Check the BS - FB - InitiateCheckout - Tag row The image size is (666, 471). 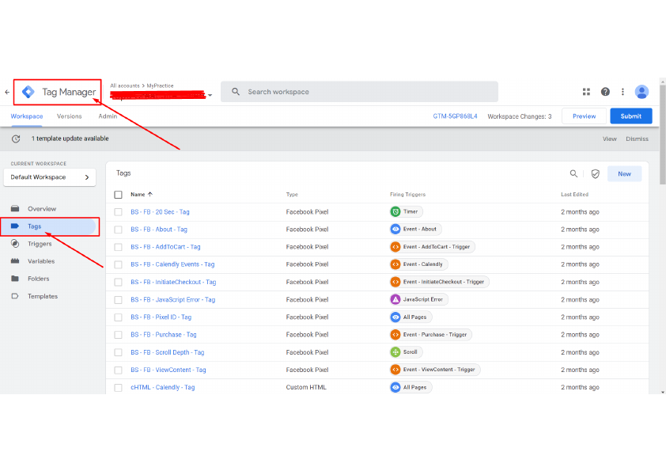(118, 283)
